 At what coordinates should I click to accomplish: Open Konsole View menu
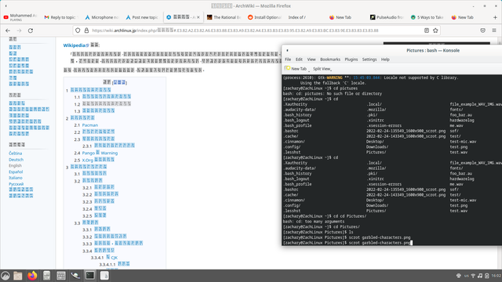click(311, 60)
